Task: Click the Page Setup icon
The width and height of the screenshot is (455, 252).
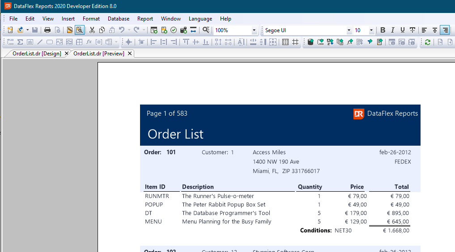Action: 58,30
